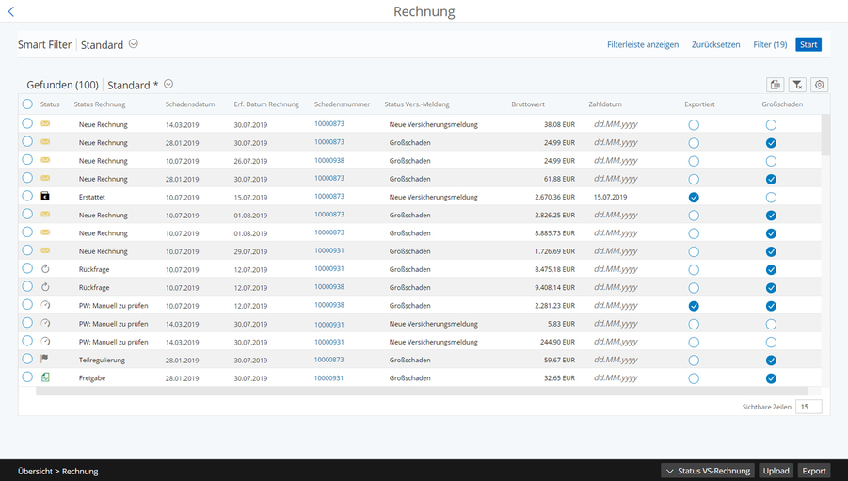
Task: Click the clear table filter funnel icon
Action: tap(797, 85)
